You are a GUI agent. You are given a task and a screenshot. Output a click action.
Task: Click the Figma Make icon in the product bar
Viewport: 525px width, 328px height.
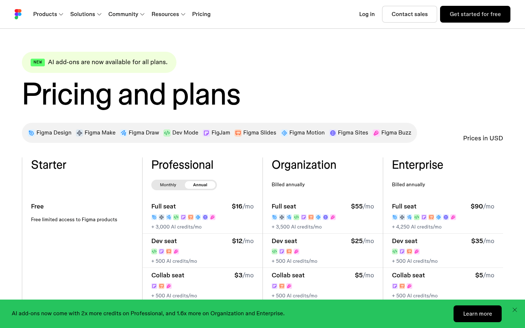(79, 133)
